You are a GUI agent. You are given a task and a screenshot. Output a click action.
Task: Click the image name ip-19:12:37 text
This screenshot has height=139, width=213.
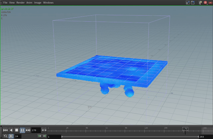coord(7,9)
